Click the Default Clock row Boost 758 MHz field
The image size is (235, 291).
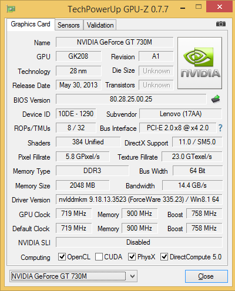click(204, 228)
